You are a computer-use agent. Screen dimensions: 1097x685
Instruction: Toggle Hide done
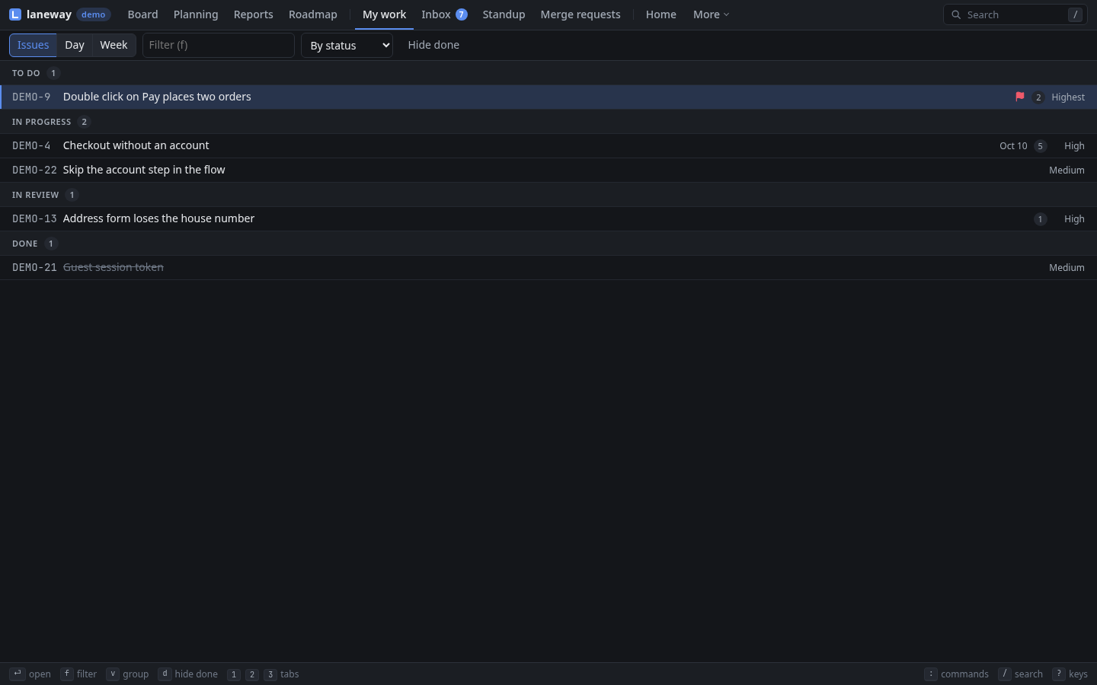[433, 45]
